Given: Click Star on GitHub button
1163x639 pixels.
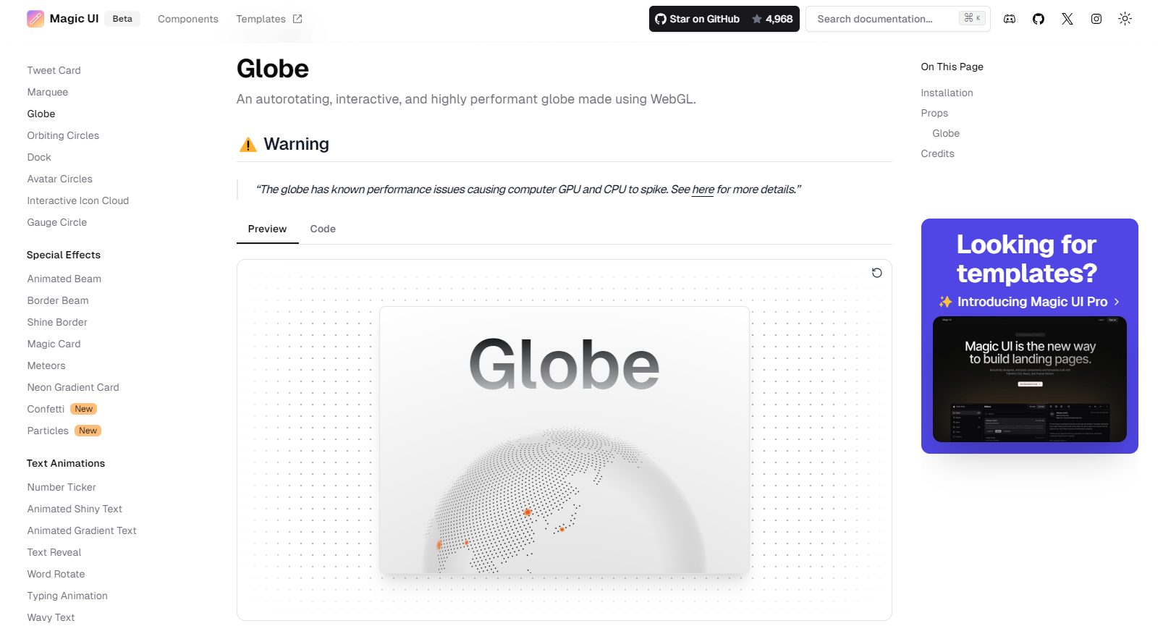Looking at the screenshot, I should coord(724,19).
